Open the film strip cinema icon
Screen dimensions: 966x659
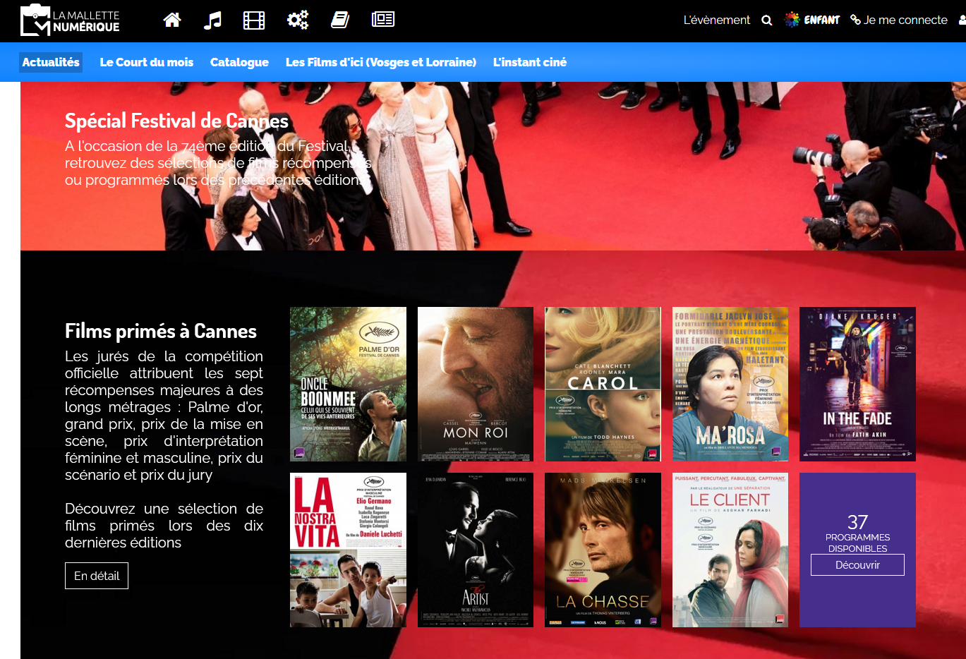(x=254, y=20)
